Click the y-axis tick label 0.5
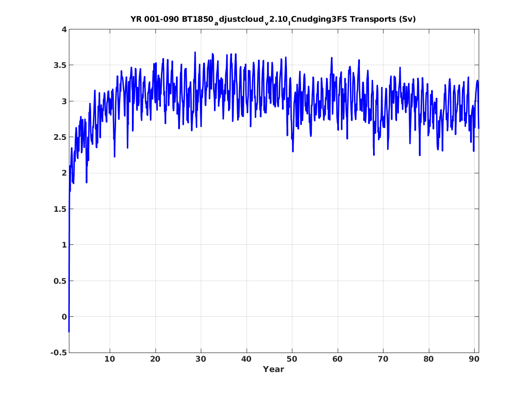 tap(60, 281)
